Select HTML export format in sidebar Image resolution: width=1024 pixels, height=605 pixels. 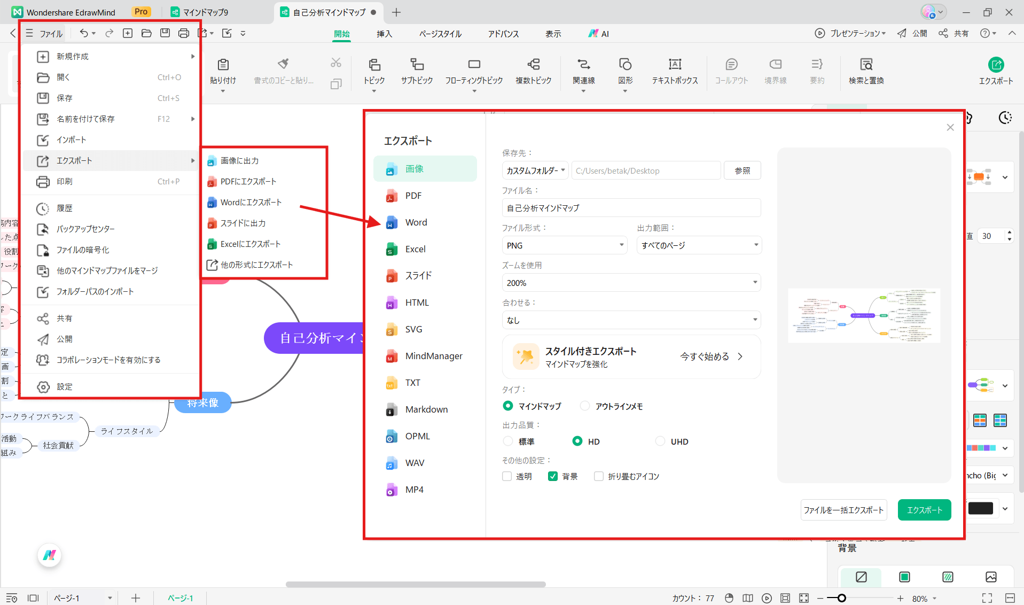(425, 302)
